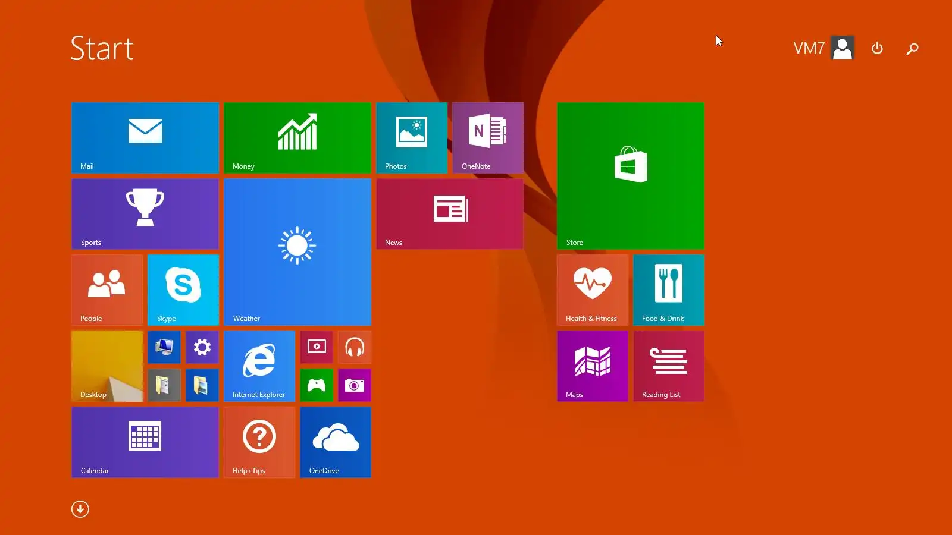Launch the Food & Drink tile
Viewport: 952px width, 535px height.
tap(669, 290)
